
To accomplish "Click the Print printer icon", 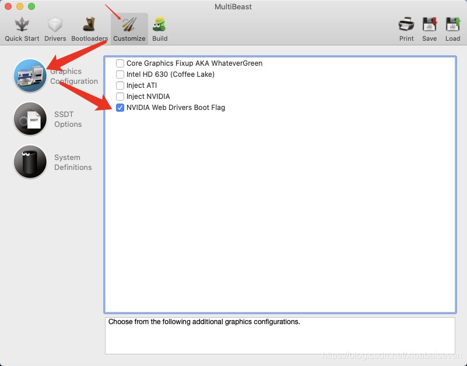I will click(406, 24).
